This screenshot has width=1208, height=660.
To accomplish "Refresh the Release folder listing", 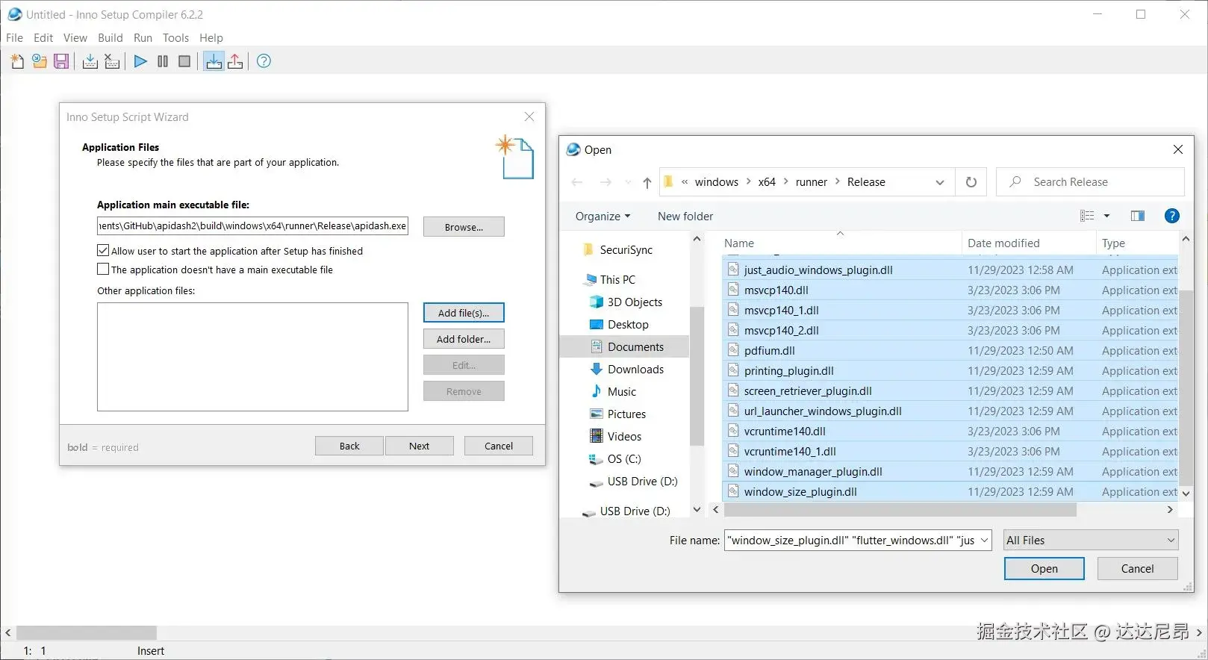I will [971, 182].
